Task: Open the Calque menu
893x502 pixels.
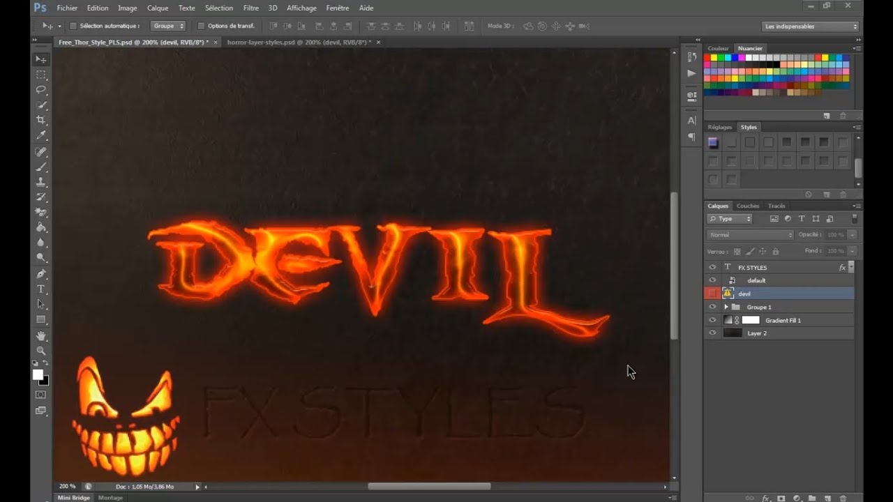Action: click(x=158, y=8)
